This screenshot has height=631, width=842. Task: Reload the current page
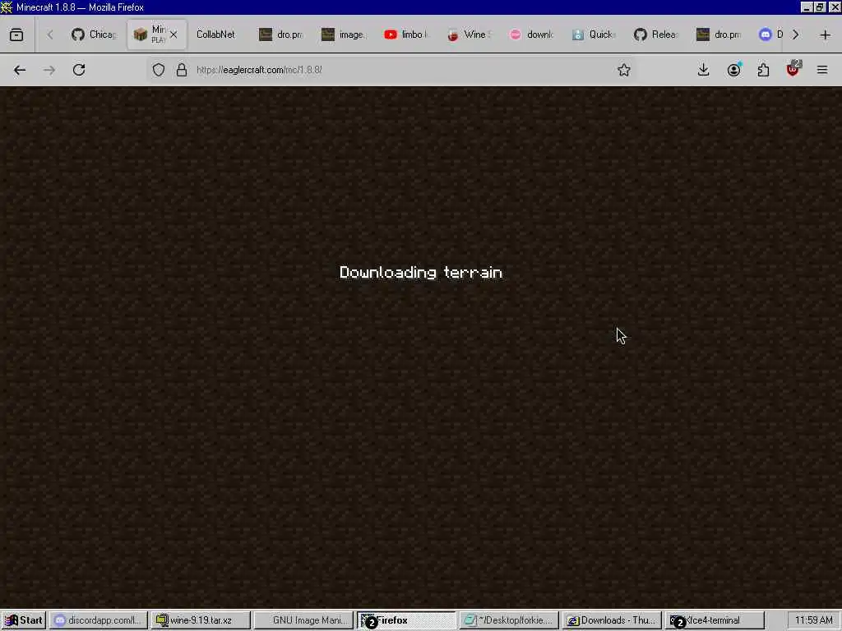pos(79,70)
